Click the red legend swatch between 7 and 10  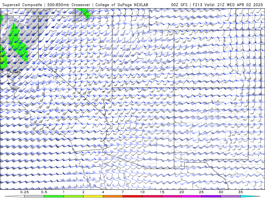(x=132, y=196)
